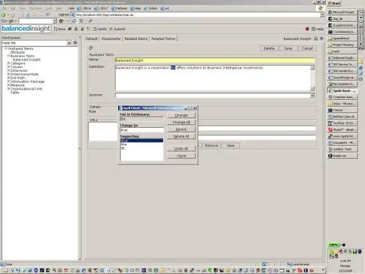Switch to untitled - Paint in the taskbar
The height and width of the screenshot is (274, 365).
[342, 149]
